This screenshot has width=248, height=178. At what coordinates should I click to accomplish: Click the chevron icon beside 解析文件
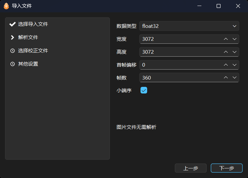pyautogui.click(x=13, y=37)
